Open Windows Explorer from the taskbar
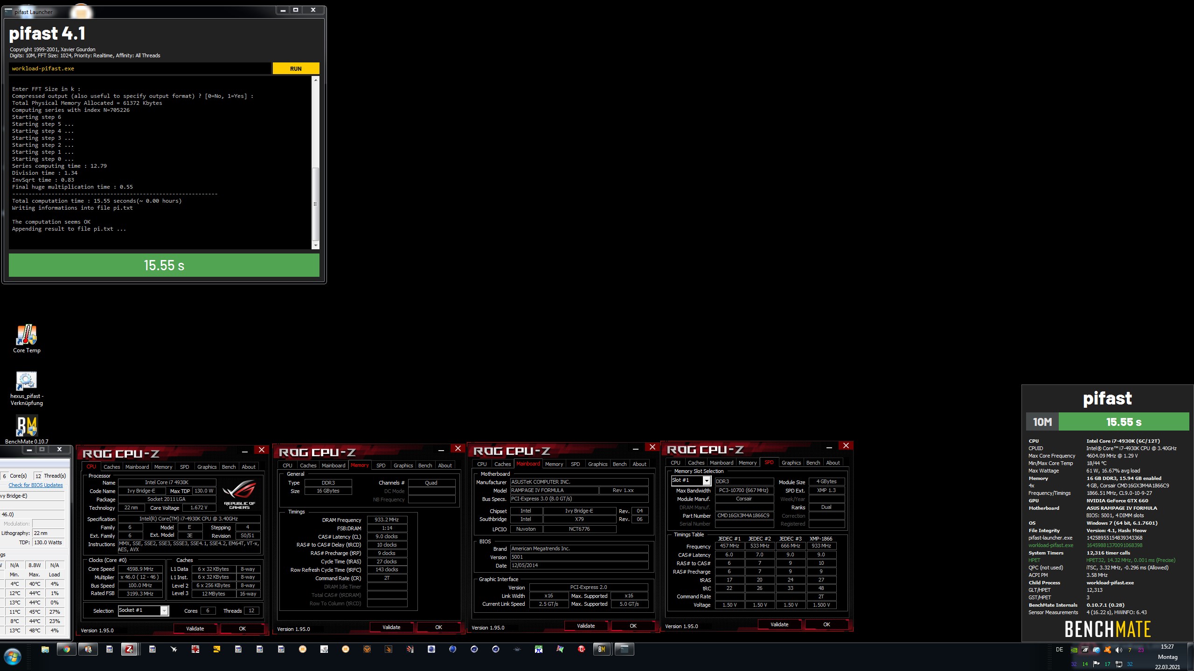1194x671 pixels. click(45, 649)
